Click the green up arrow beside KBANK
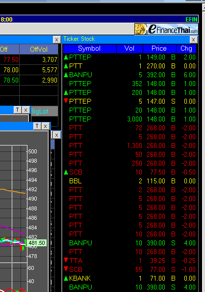205x292 pixels. [66, 278]
